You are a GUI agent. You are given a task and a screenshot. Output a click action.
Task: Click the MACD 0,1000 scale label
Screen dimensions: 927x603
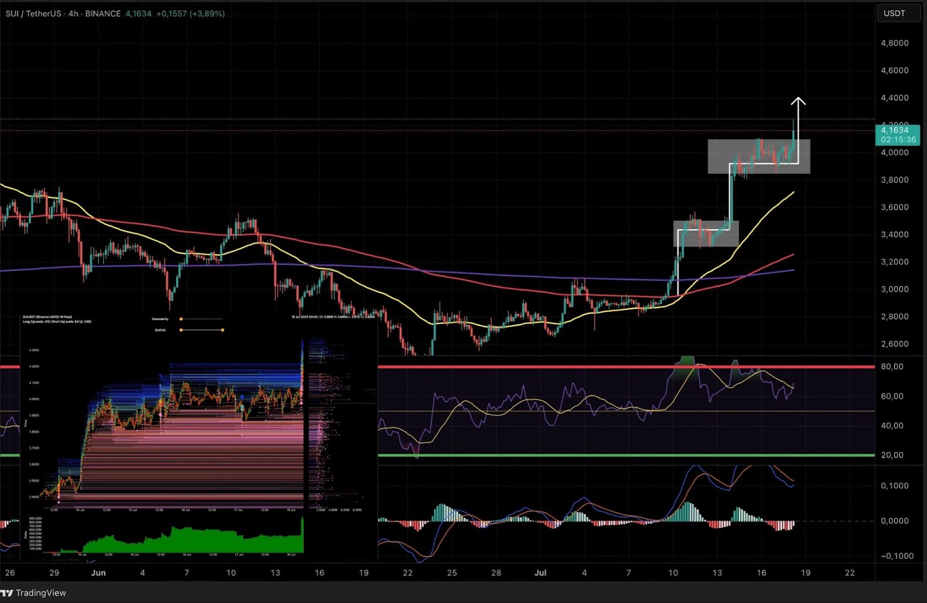pos(895,486)
